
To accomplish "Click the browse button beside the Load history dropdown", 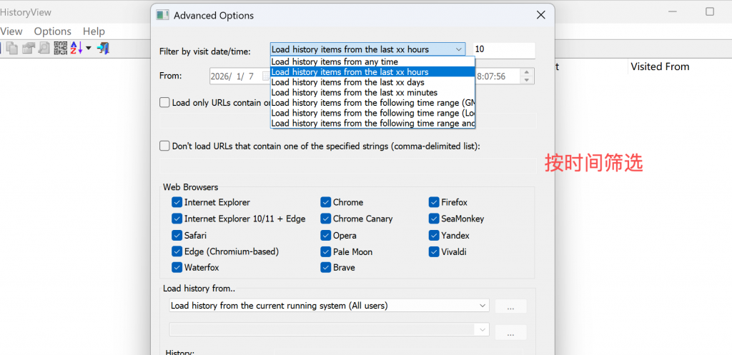I will tap(510, 306).
